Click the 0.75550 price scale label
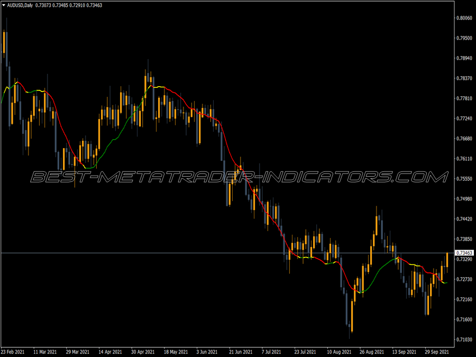The image size is (476, 357). pos(464,179)
